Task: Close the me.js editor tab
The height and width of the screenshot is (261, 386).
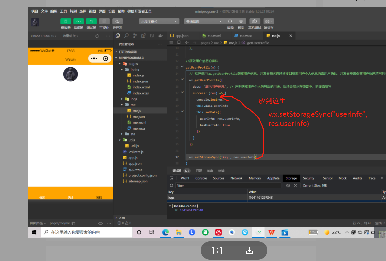Action: (x=291, y=36)
